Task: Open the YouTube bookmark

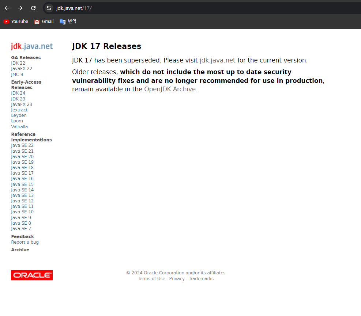Action: pyautogui.click(x=16, y=22)
